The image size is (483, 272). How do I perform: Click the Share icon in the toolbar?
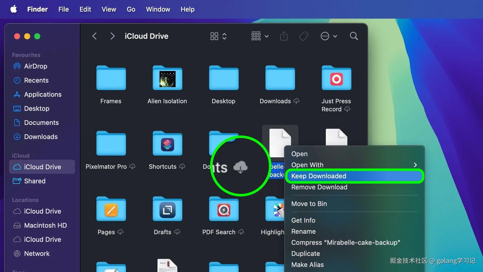tap(284, 36)
